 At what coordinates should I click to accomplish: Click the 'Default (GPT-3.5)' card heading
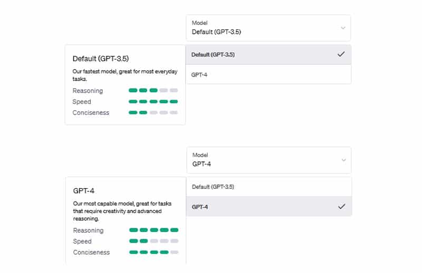[101, 58]
